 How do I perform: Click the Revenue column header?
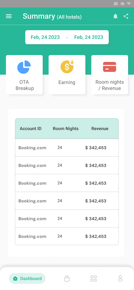coord(100,129)
